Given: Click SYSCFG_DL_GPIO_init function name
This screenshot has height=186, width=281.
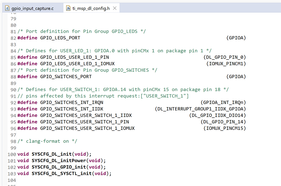Looking at the screenshot, I should [x=59, y=167].
